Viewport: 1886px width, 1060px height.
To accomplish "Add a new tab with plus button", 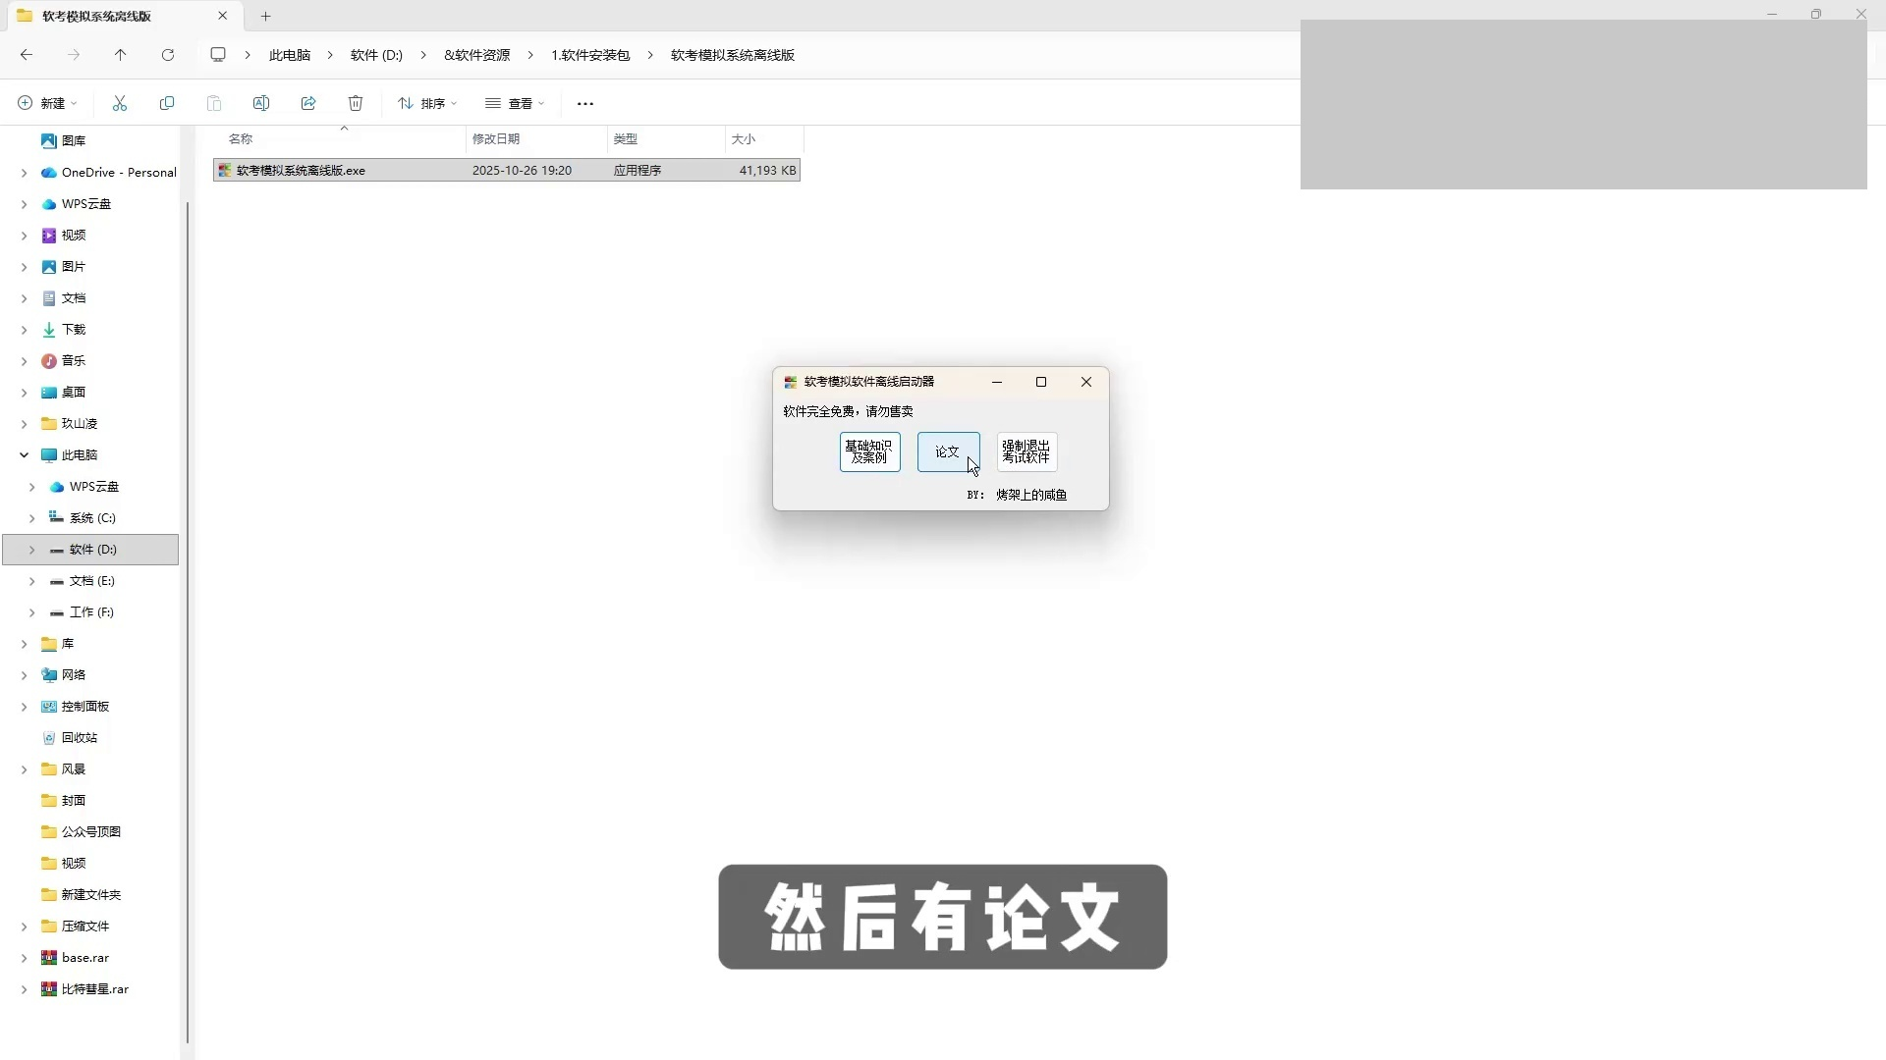I will pos(265,16).
